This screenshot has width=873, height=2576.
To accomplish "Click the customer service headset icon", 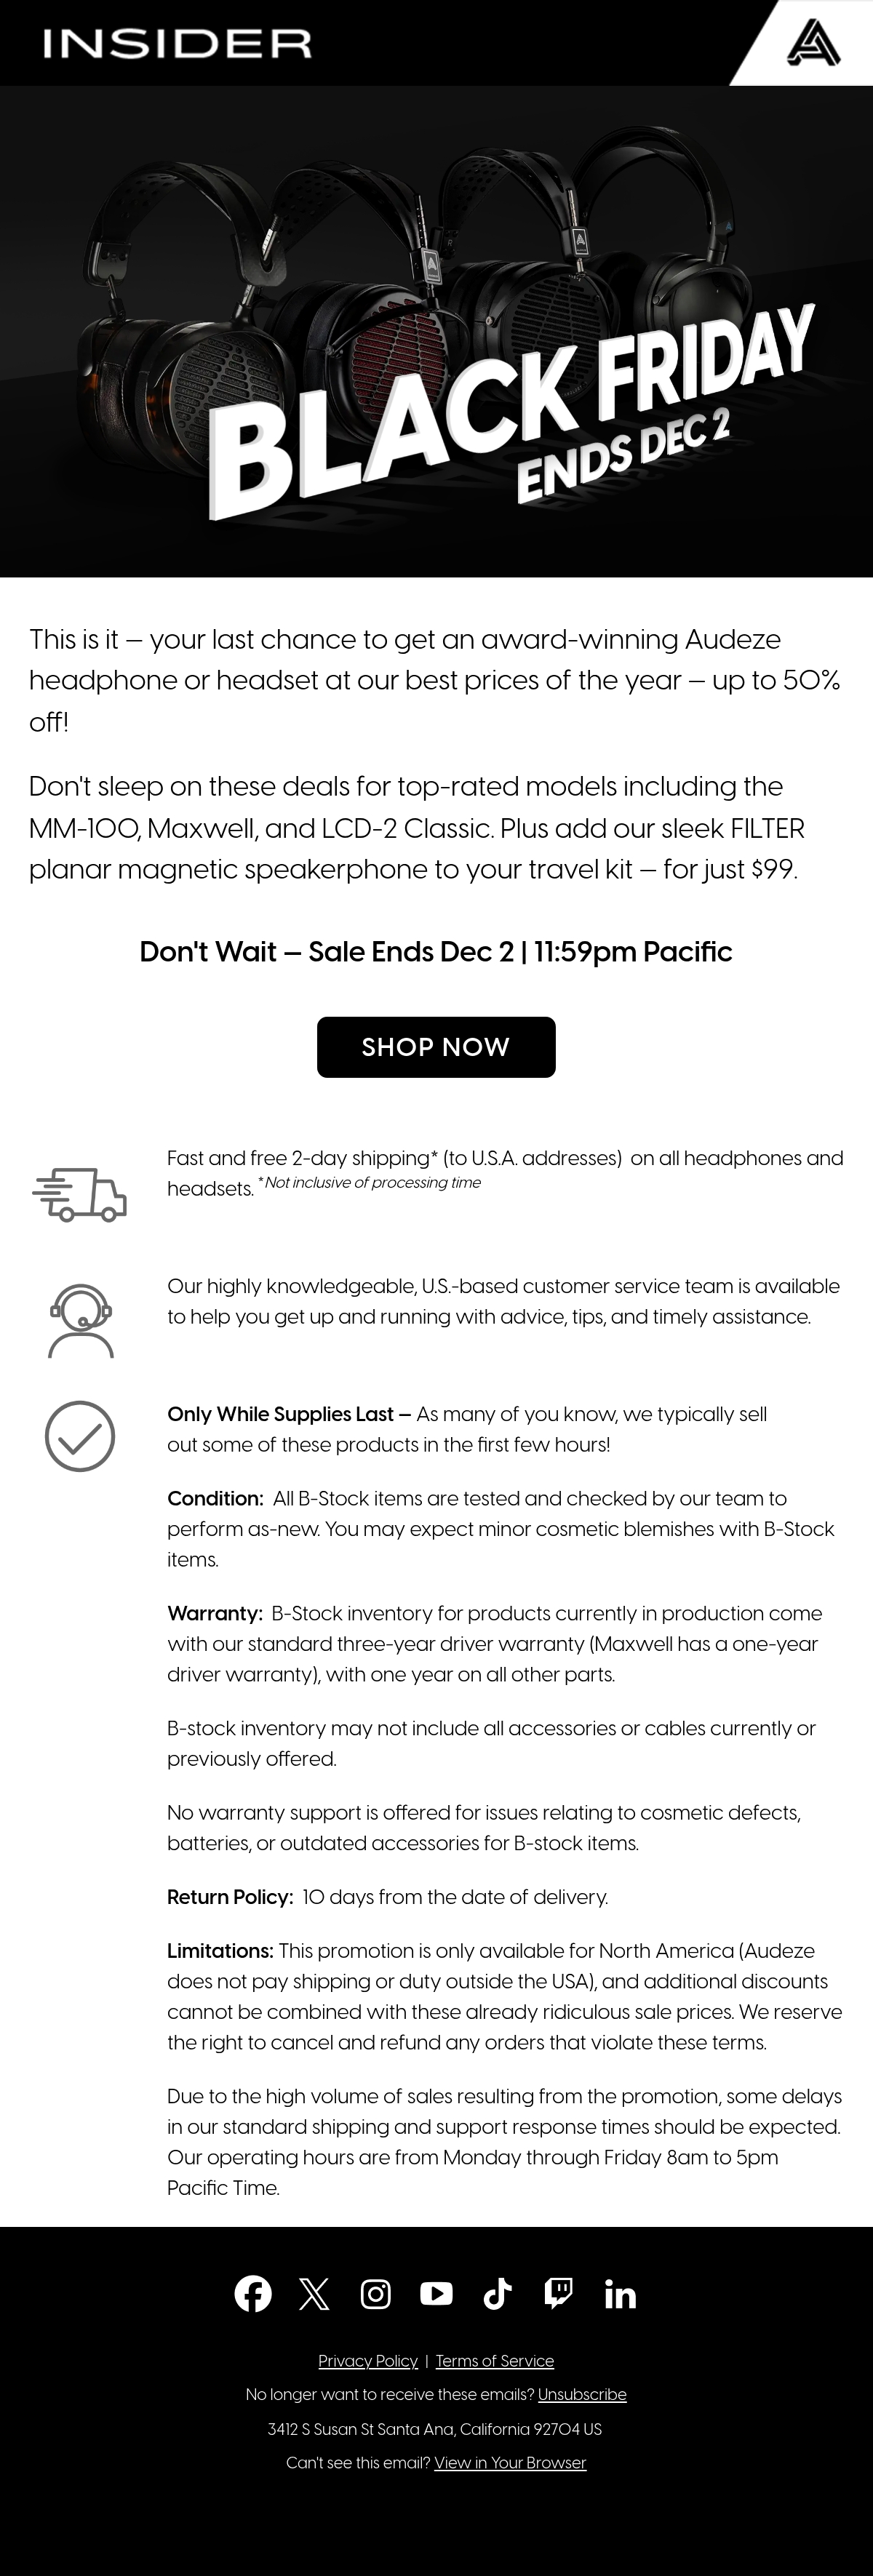I will pos(80,1321).
